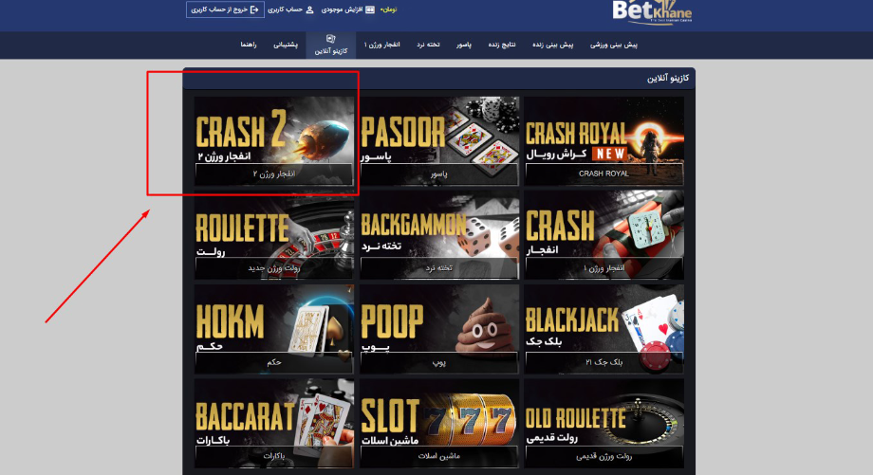Viewport: 873px width, 475px height.
Task: Open the Baccarat game tile
Action: coord(274,423)
